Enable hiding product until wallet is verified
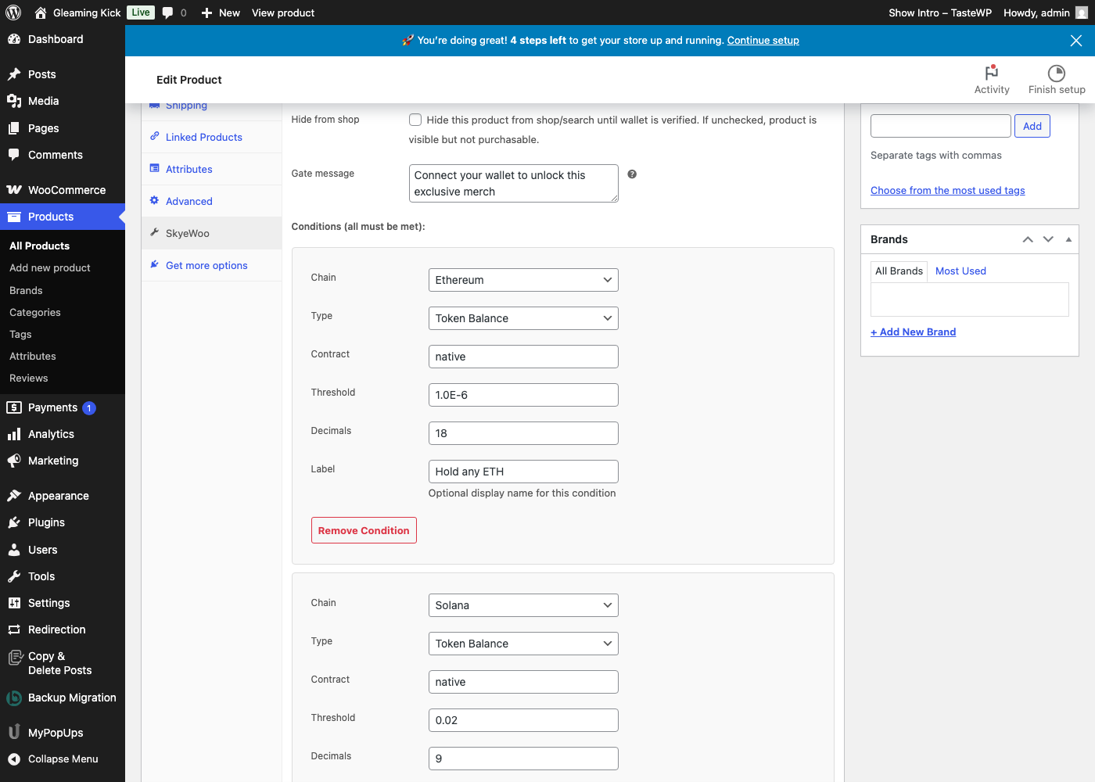The image size is (1095, 782). [415, 119]
